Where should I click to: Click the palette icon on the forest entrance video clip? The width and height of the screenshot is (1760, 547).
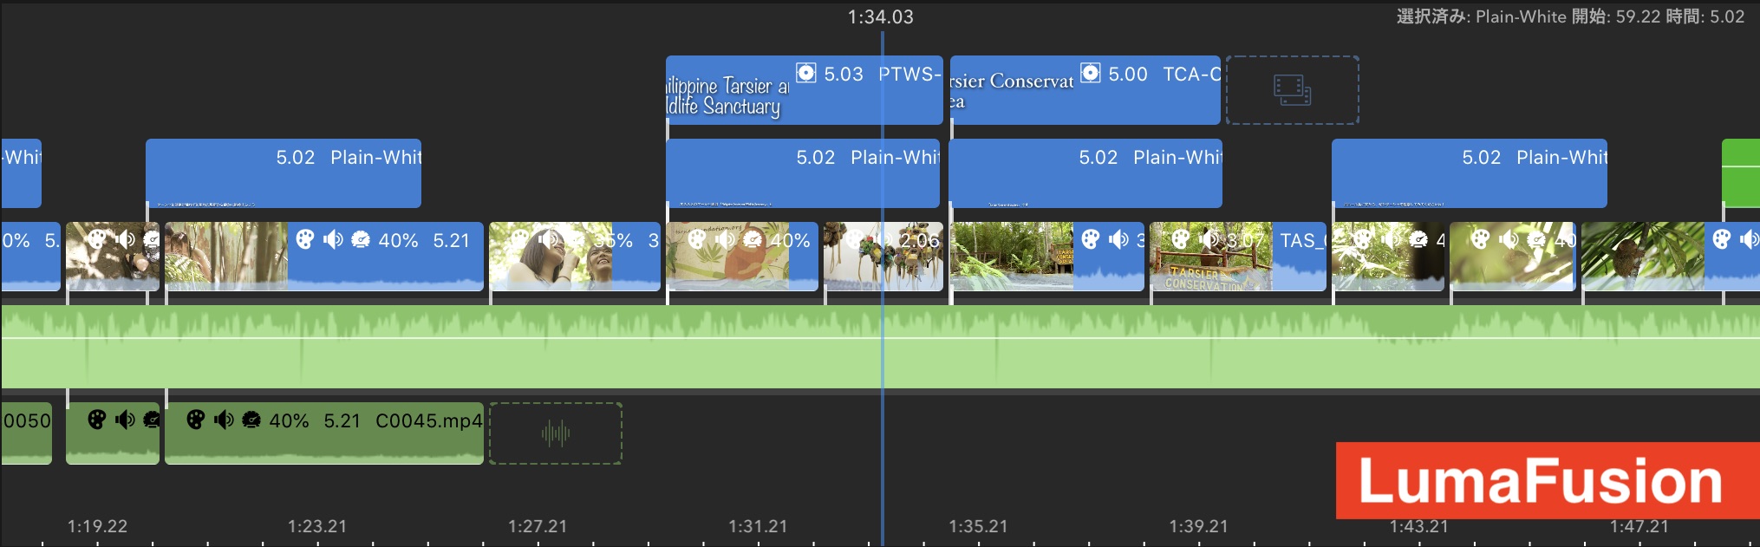pyautogui.click(x=1091, y=239)
